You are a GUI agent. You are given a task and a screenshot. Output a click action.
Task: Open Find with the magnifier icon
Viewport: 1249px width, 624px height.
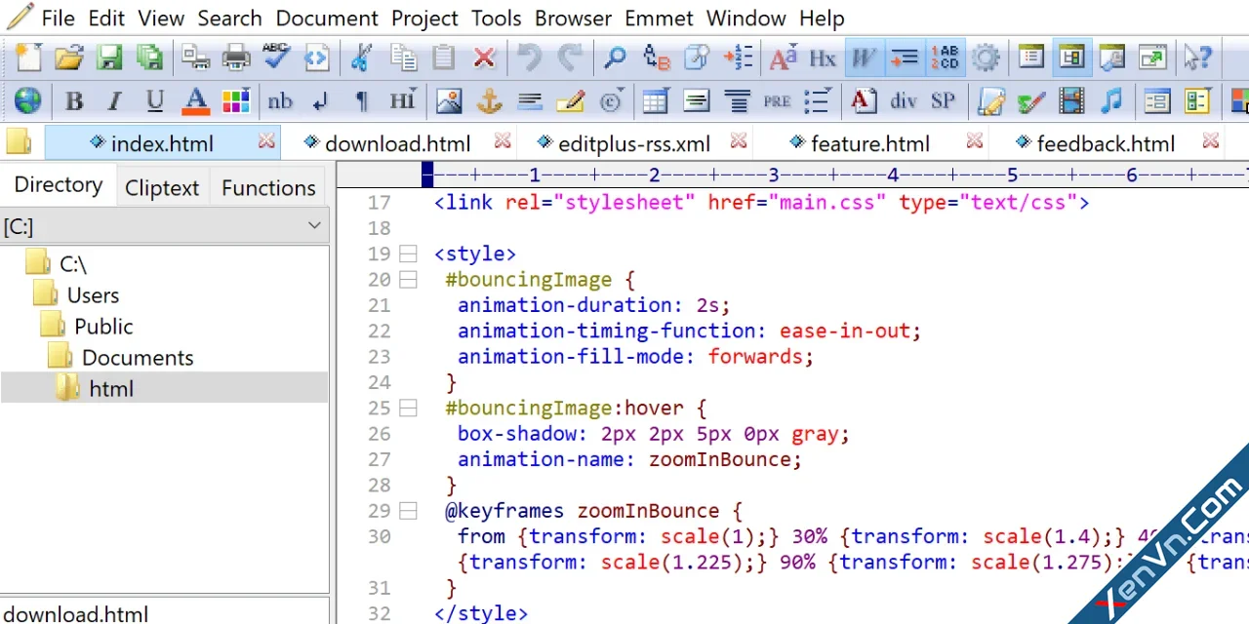click(x=615, y=58)
